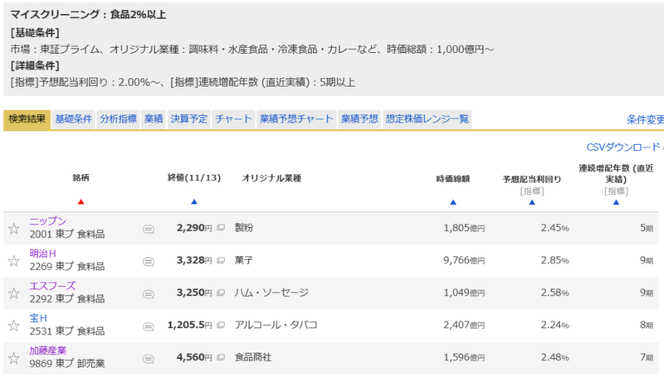Screen dimensions: 664x377
Task: Select the 検索結果 tab
Action: [x=27, y=119]
